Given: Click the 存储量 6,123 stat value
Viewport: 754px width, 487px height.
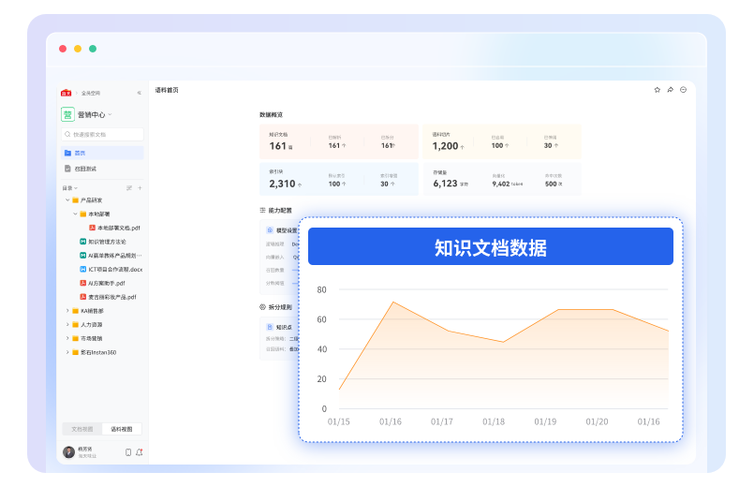Looking at the screenshot, I should (445, 184).
